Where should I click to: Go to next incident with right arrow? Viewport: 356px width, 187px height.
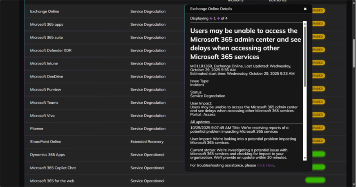[x=218, y=18]
